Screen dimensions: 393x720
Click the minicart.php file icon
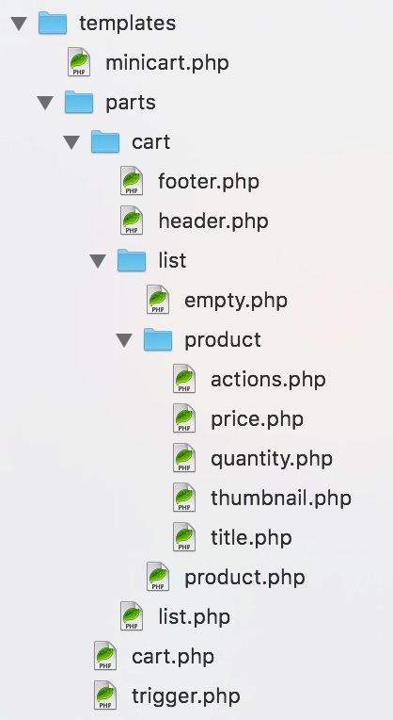pyautogui.click(x=79, y=62)
